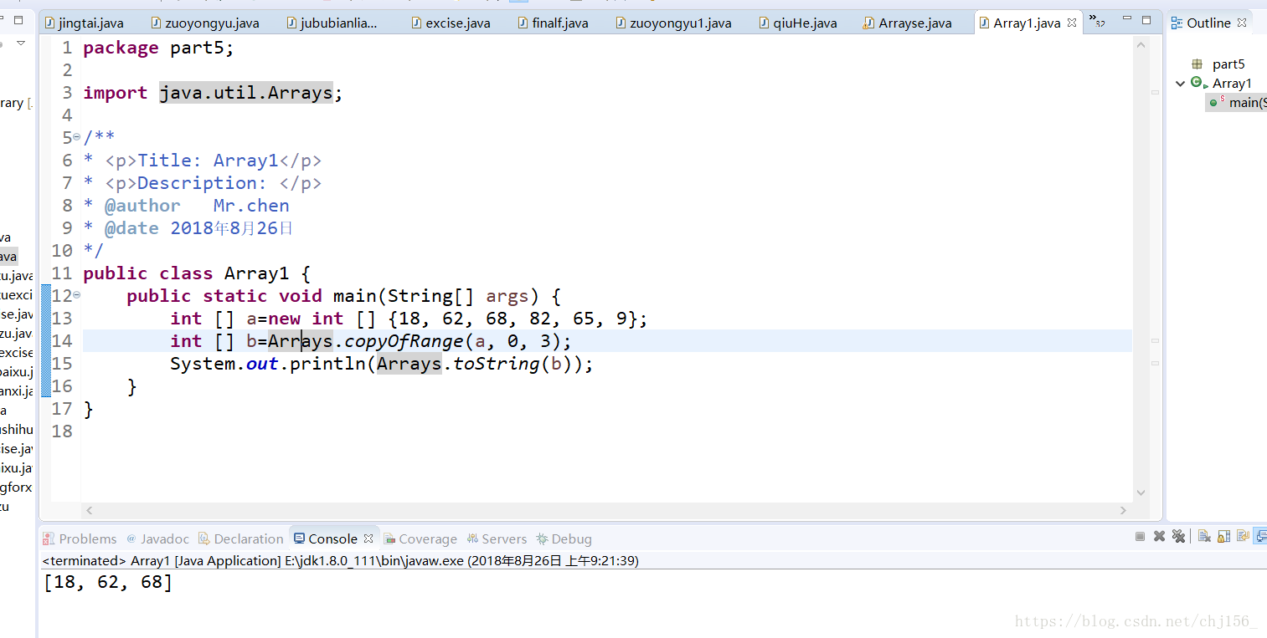
Task: Toggle Word Wrap in the Console
Action: click(x=1242, y=536)
